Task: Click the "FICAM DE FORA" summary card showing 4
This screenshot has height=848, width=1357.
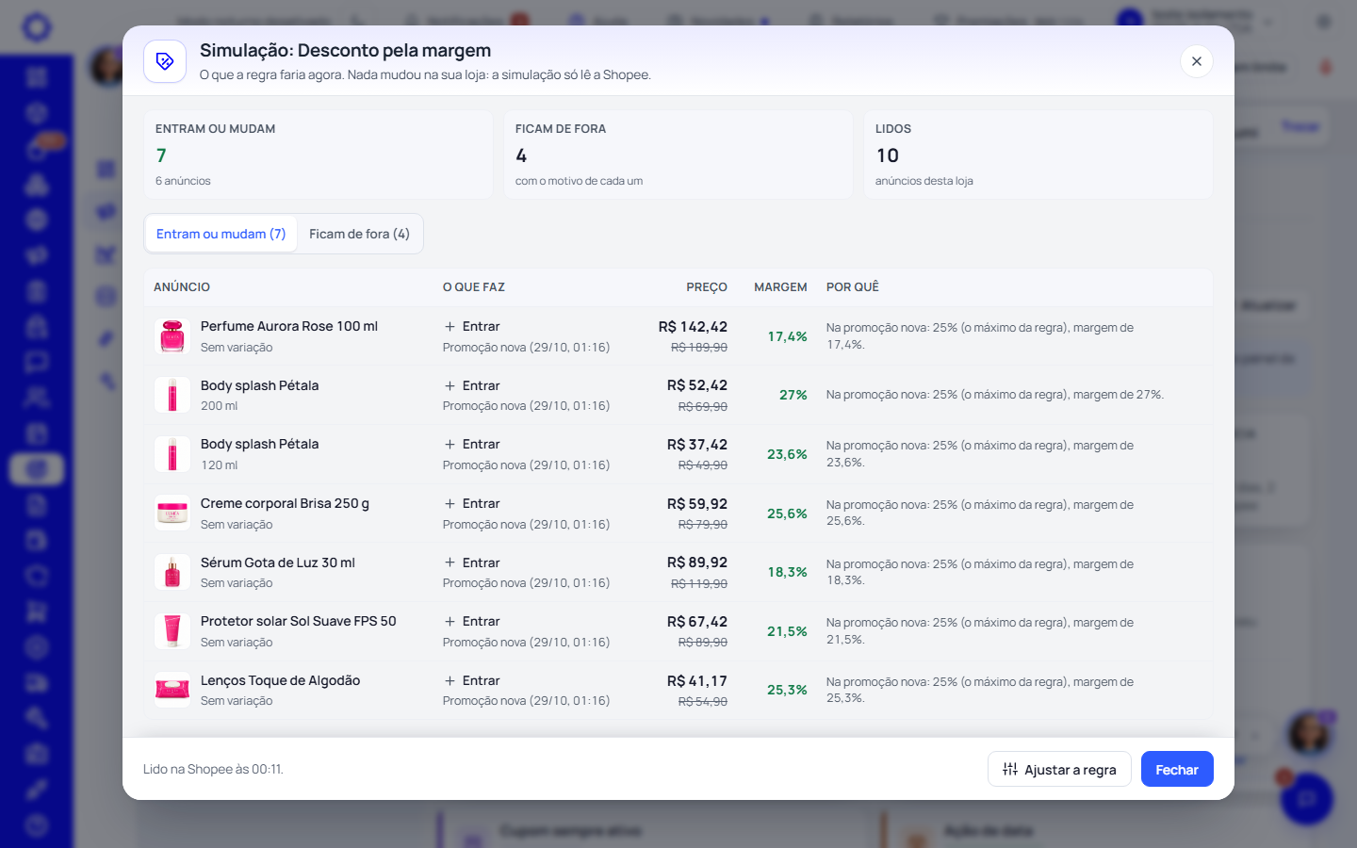Action: click(678, 155)
